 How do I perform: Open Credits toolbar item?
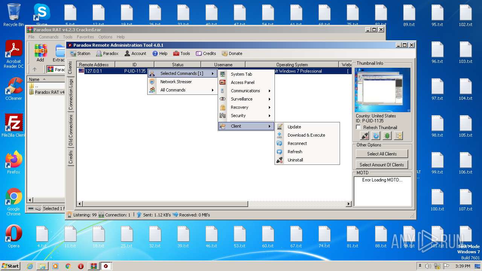point(206,53)
